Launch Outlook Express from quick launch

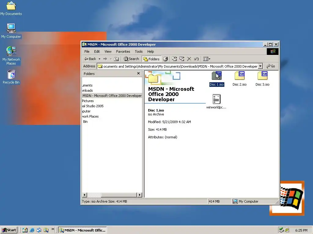coord(39,230)
